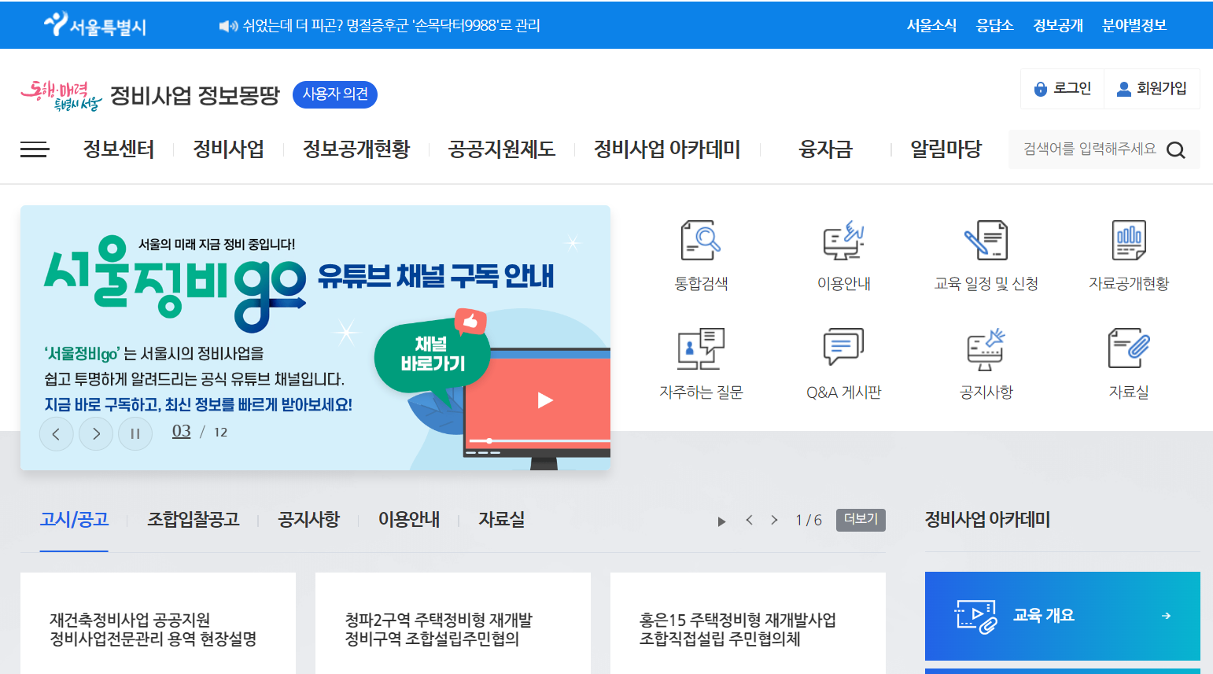Image resolution: width=1213 pixels, height=674 pixels.
Task: Open the hamburger full menu icon
Action: coord(35,149)
